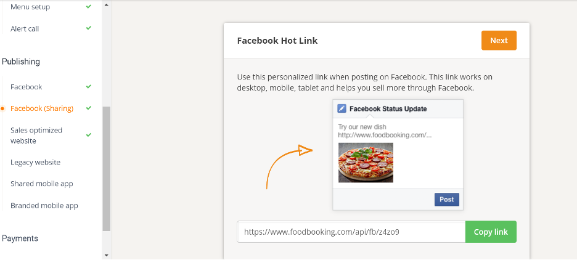Click the sidebar scrollbar down arrow
Image resolution: width=577 pixels, height=260 pixels.
(107, 255)
